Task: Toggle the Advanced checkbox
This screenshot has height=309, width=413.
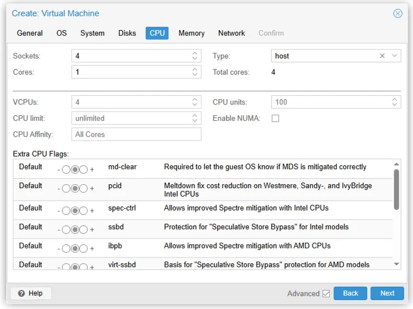Action: tap(326, 293)
